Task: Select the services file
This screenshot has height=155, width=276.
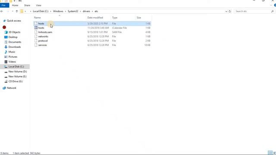Action: point(92,45)
